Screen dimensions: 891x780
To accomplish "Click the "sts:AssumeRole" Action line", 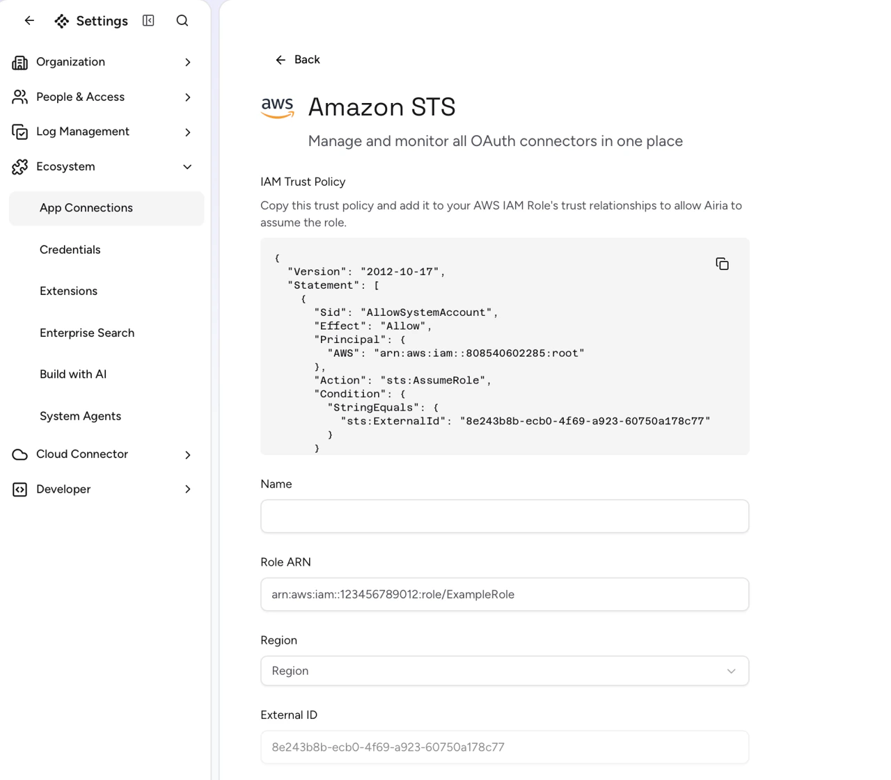I will 402,381.
